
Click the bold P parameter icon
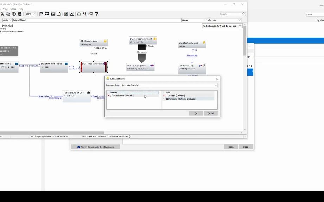(x=41, y=14)
